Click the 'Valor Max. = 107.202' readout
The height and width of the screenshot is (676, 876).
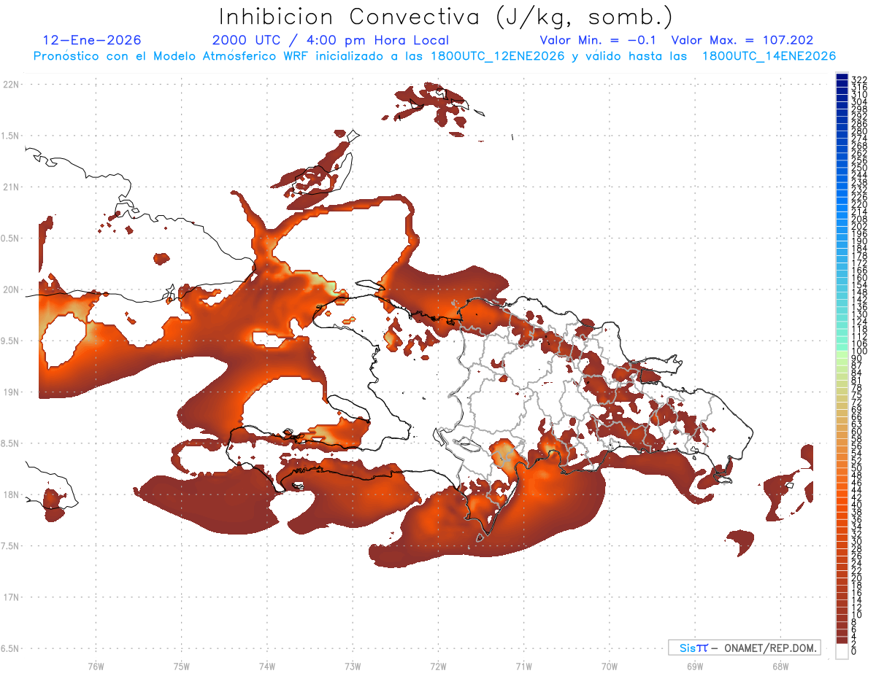click(742, 40)
